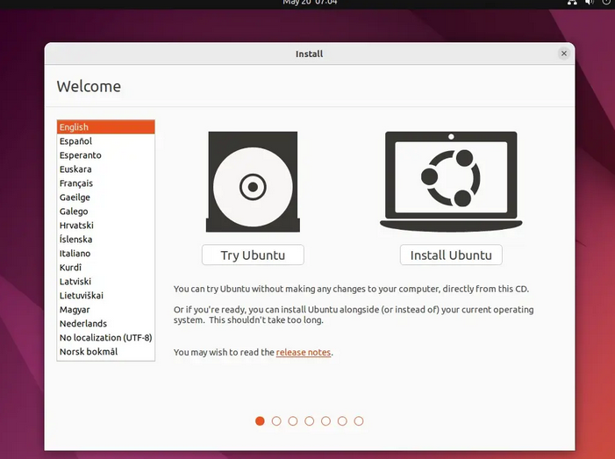Select Galego in the language list
Image resolution: width=615 pixels, height=459 pixels.
(106, 212)
